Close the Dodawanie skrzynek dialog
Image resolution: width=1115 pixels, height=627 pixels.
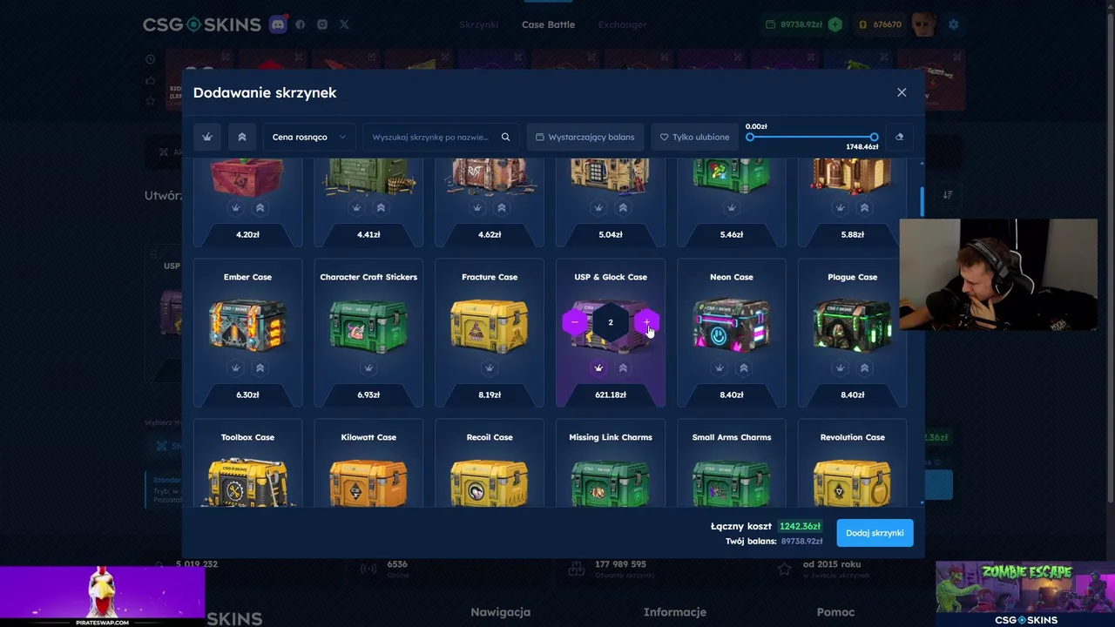click(902, 92)
